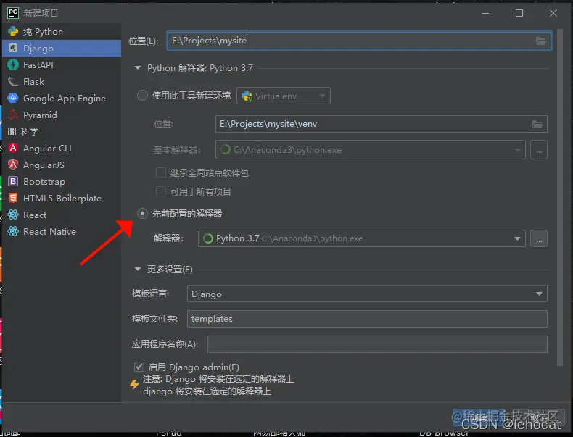The width and height of the screenshot is (573, 437).
Task: Click the Pyramid framework icon
Action: pos(13,115)
